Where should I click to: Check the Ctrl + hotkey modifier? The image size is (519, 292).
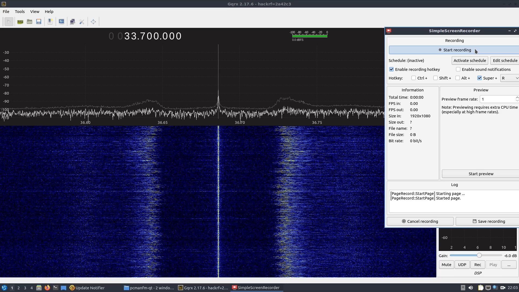414,78
